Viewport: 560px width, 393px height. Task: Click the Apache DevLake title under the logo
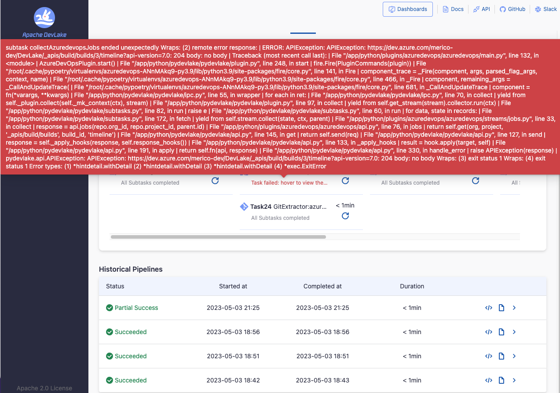(44, 35)
